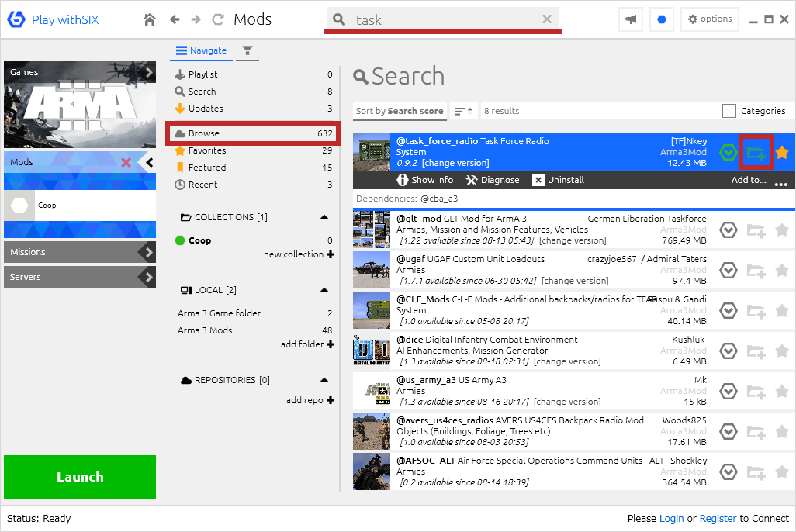Viewport: 796px width, 532px height.
Task: Click the blue hexagon status icon
Action: click(x=662, y=19)
